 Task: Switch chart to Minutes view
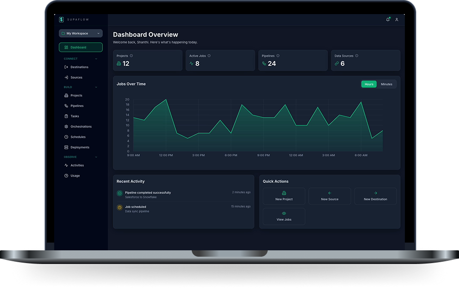pyautogui.click(x=387, y=84)
